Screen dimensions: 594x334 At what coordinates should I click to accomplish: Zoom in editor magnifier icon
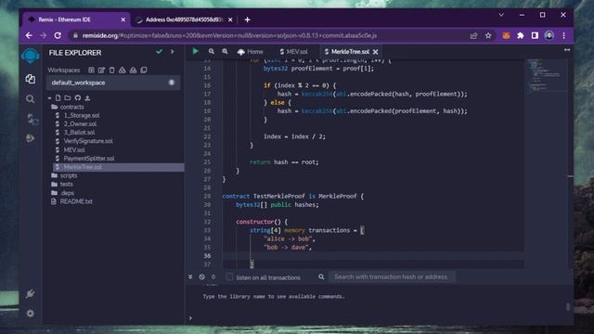click(x=225, y=52)
